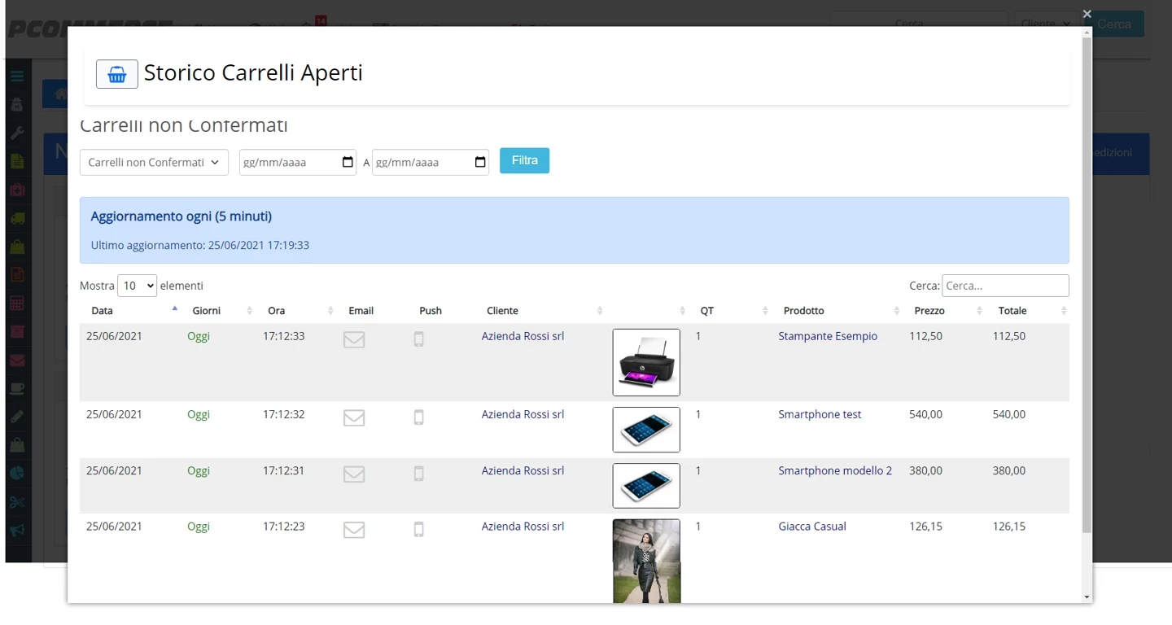
Task: Click the Filtra button
Action: tap(524, 160)
